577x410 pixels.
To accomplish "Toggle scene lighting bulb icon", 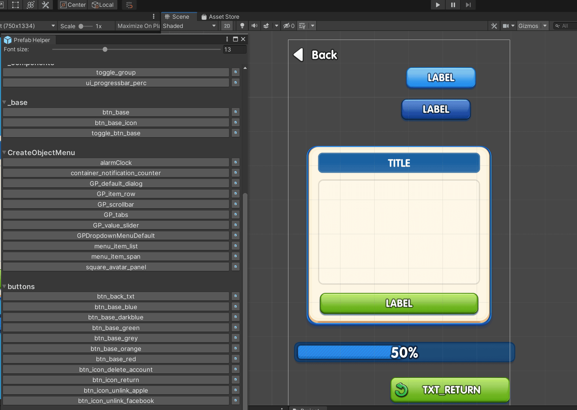I will click(242, 26).
